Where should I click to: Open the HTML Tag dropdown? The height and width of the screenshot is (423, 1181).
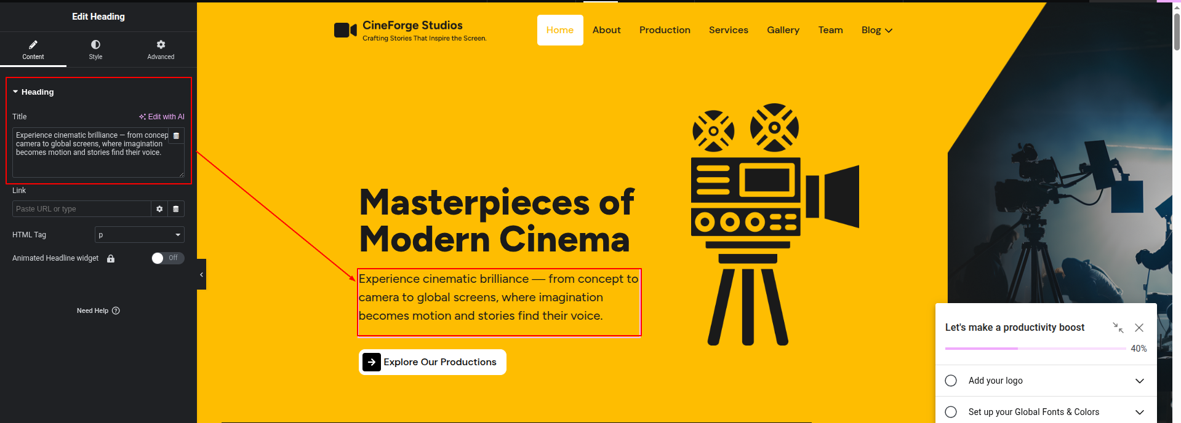click(140, 235)
